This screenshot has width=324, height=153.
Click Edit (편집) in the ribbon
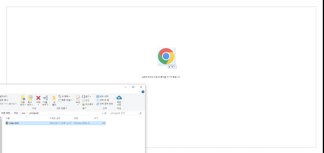click(x=85, y=100)
